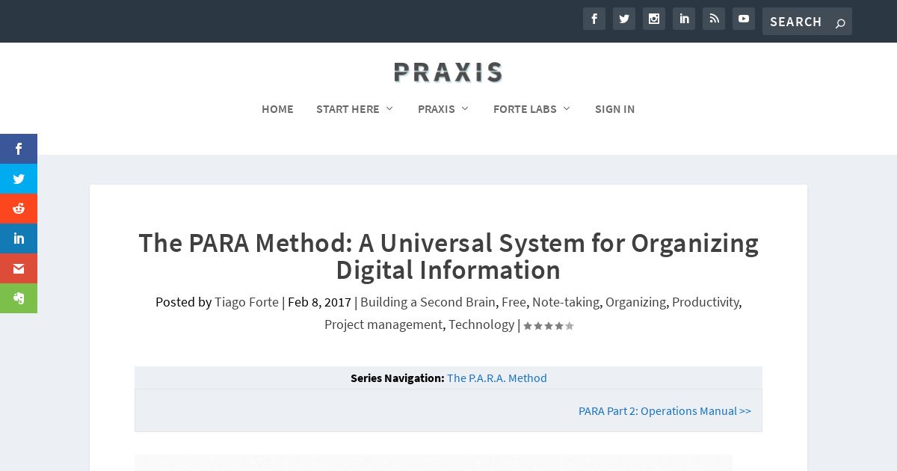Go to PARA Part 2: Operations Manual
The width and height of the screenshot is (897, 471).
pyautogui.click(x=665, y=411)
